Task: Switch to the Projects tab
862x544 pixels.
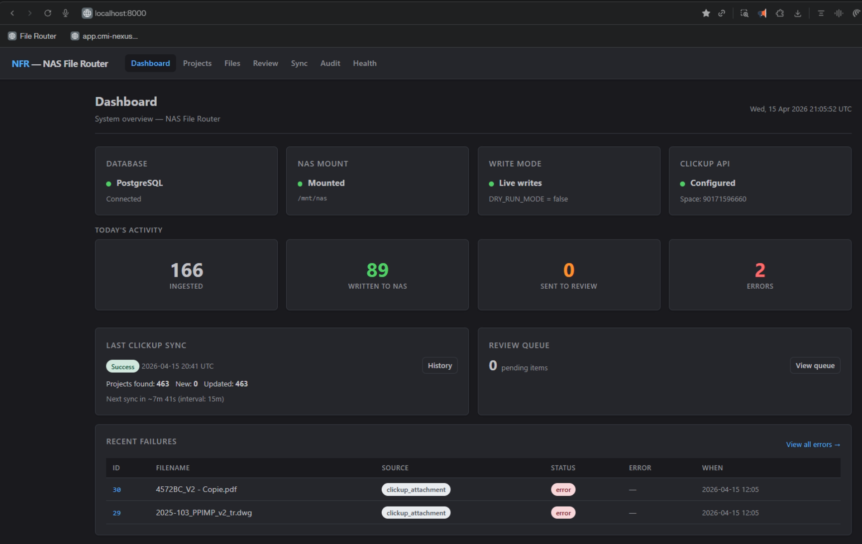Action: 197,63
